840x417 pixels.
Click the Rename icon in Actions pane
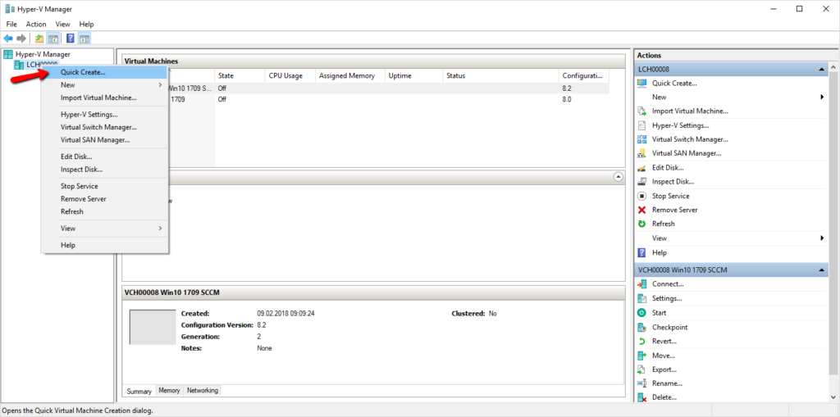pos(641,383)
